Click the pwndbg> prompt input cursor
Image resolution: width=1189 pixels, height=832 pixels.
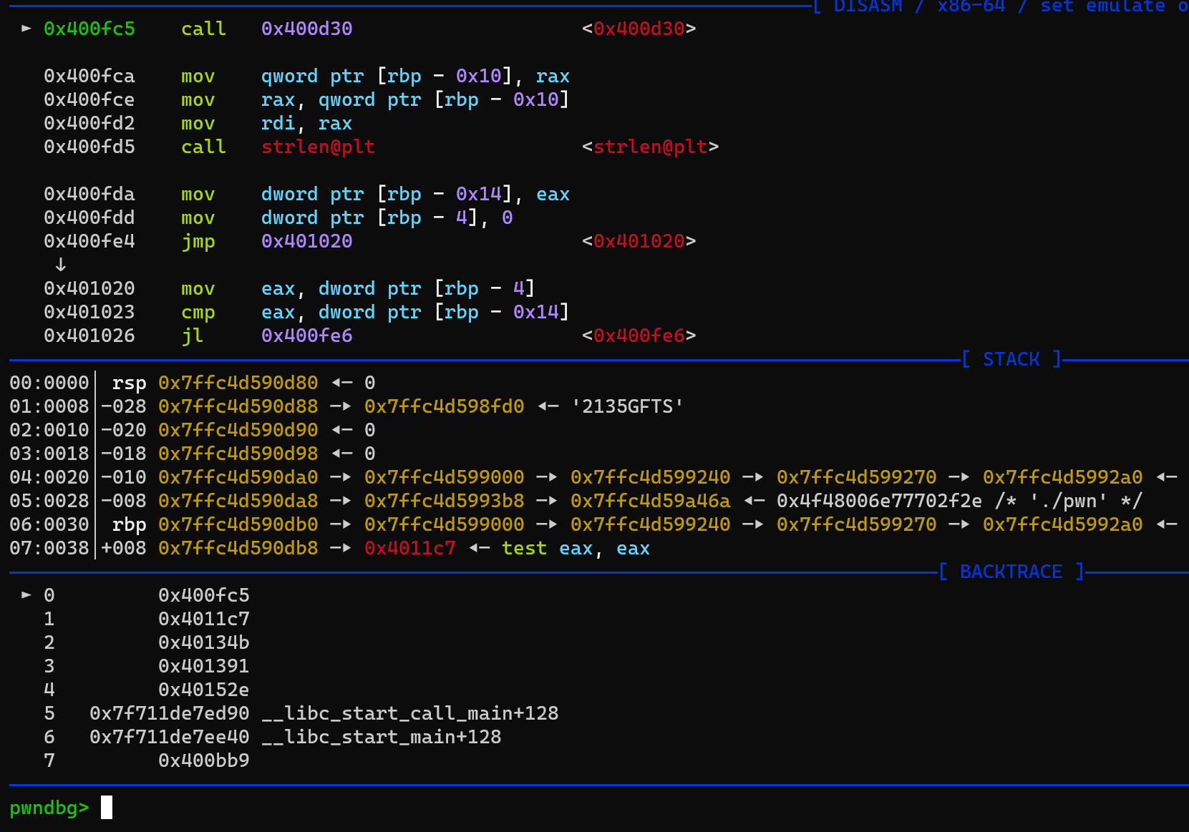107,808
